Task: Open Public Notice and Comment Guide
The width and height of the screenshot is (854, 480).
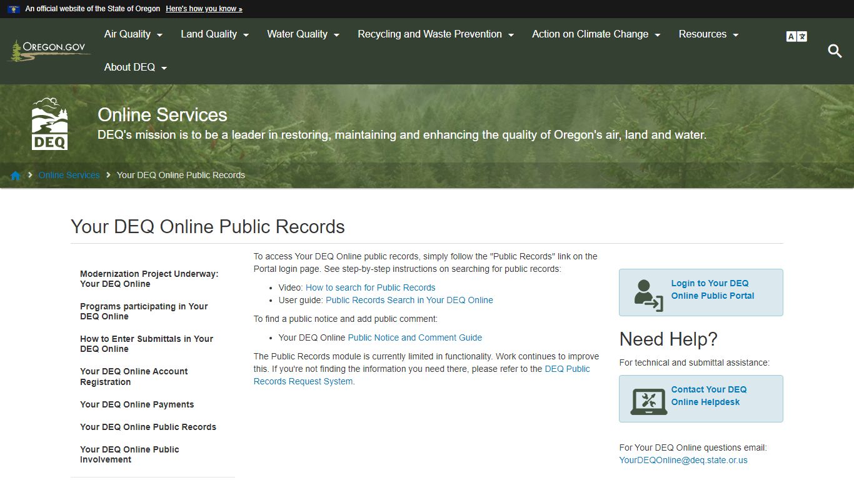Action: point(415,337)
